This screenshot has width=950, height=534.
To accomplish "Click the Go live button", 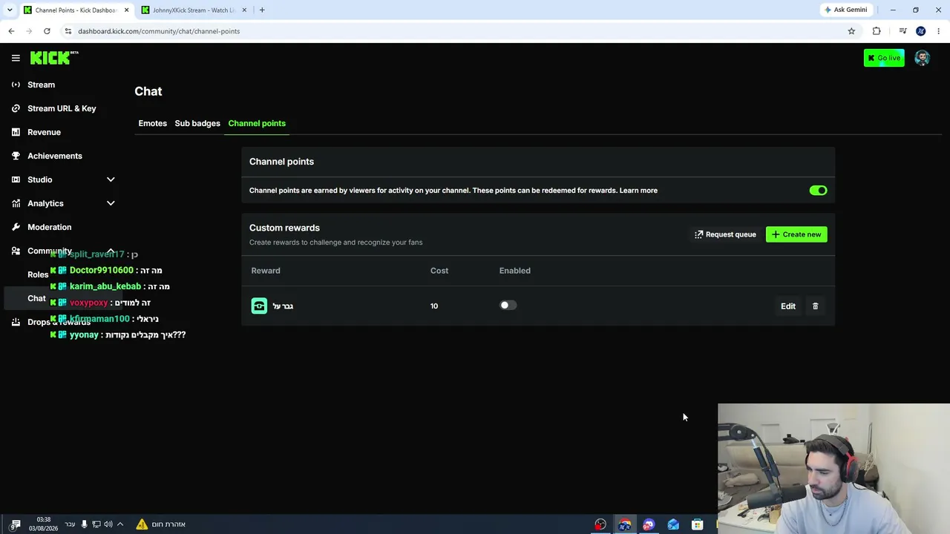I will pos(884,58).
